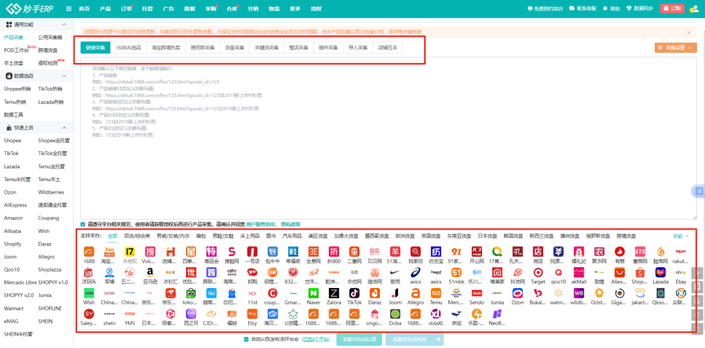Collapse the 数据选品 sidebar section
The height and width of the screenshot is (348, 705).
pos(64,76)
